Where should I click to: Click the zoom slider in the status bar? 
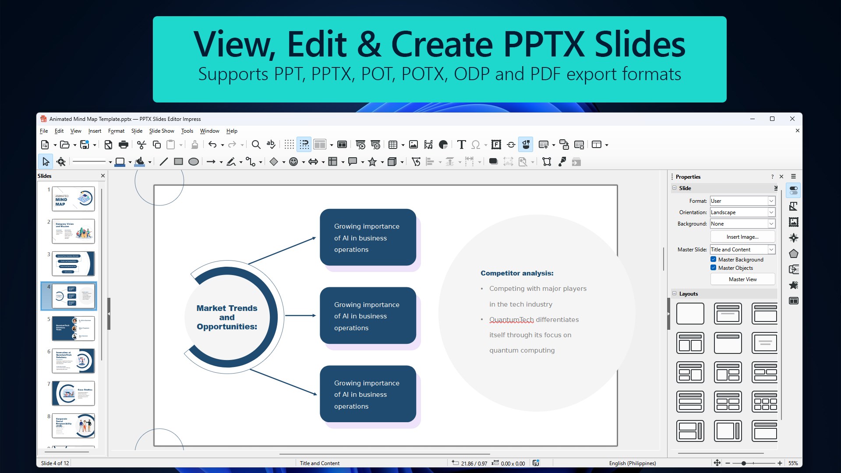point(744,463)
